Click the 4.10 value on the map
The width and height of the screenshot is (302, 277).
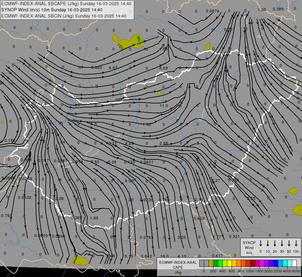pyautogui.click(x=182, y=256)
